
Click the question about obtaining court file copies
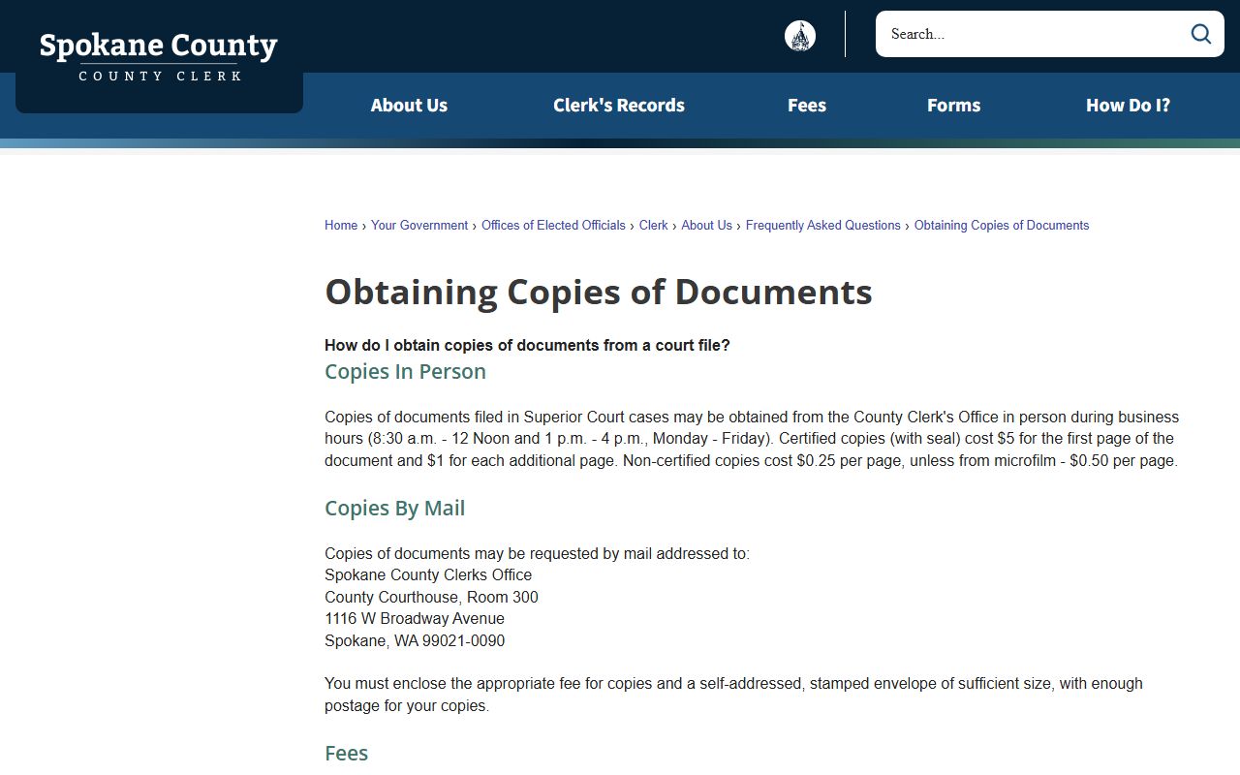pos(527,346)
